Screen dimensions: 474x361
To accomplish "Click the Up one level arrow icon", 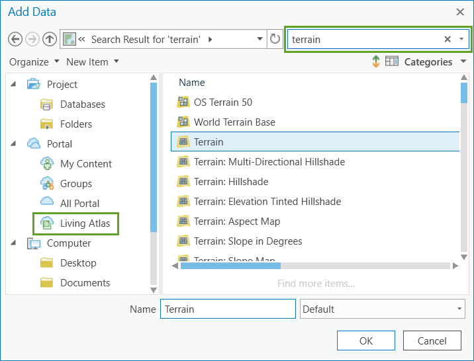I will 50,39.
